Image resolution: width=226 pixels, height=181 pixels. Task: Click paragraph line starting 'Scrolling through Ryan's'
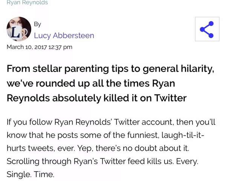pyautogui.click(x=102, y=161)
